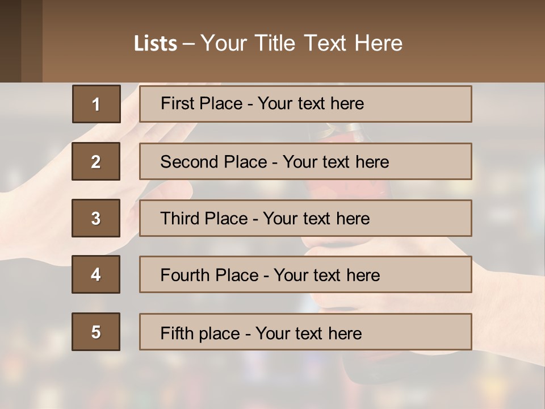Click the Fourth Place text bar
The width and height of the screenshot is (545, 409).
pyautogui.click(x=305, y=274)
